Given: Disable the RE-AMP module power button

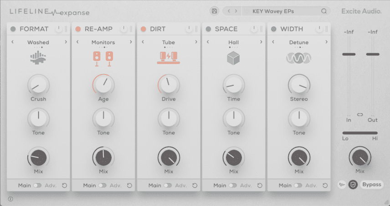Looking at the screenshot, I should (78, 29).
